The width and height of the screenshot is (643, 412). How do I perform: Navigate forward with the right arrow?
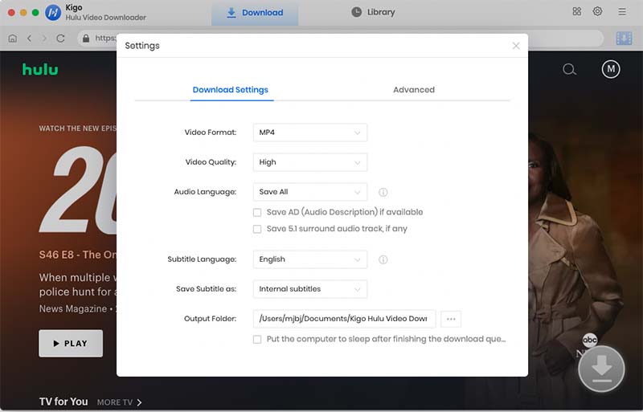coord(44,38)
